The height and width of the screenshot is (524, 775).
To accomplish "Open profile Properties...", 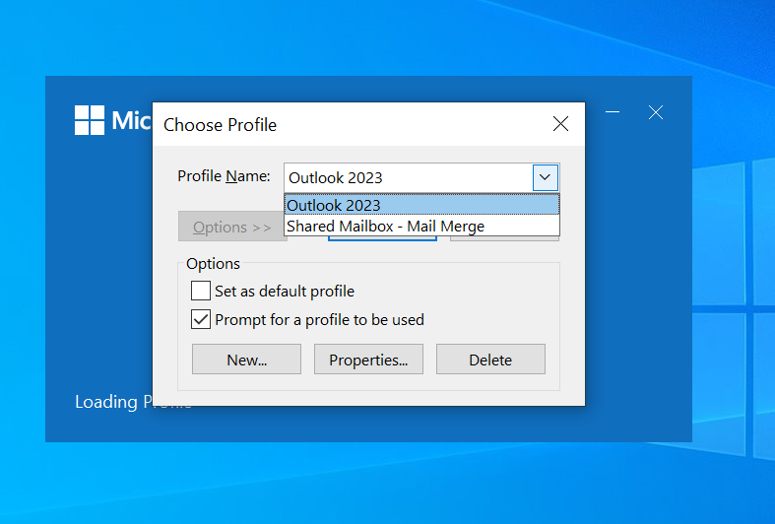I will click(368, 360).
